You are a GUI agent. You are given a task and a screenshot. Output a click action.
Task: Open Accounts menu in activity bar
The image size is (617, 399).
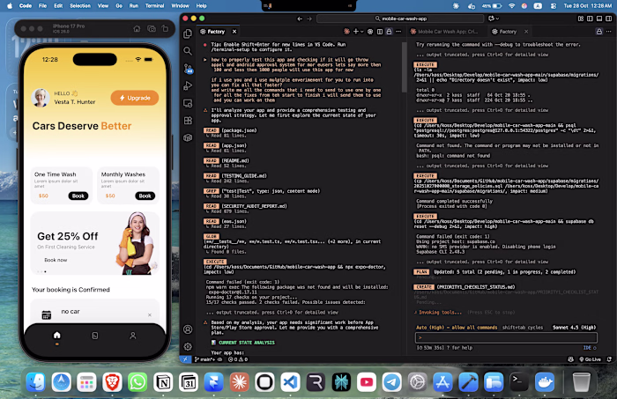pos(188,329)
